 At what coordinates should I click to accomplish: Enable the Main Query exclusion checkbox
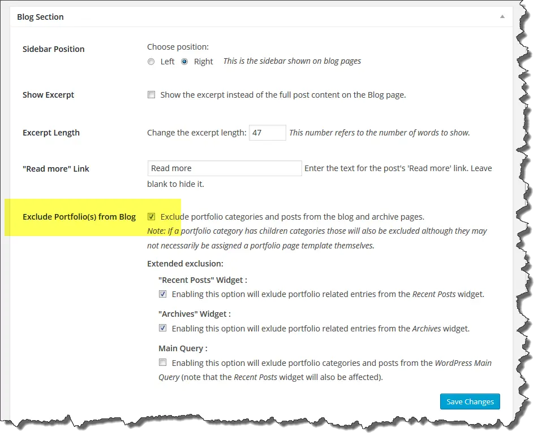click(163, 363)
